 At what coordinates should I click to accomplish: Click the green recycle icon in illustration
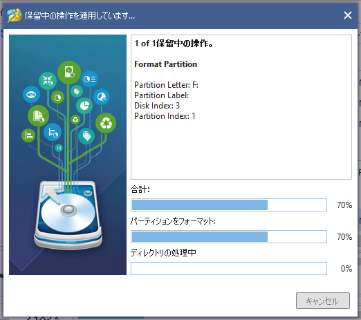(106, 123)
